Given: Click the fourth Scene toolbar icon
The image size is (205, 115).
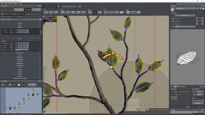Looking at the screenshot, I should (x=78, y=12).
